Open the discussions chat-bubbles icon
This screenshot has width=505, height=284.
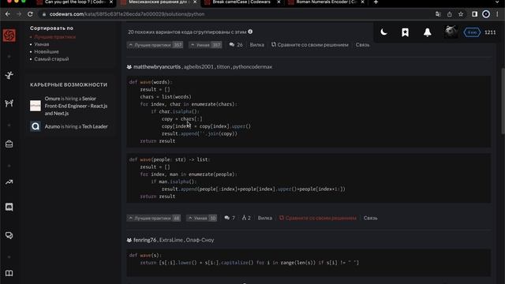pyautogui.click(x=9, y=235)
